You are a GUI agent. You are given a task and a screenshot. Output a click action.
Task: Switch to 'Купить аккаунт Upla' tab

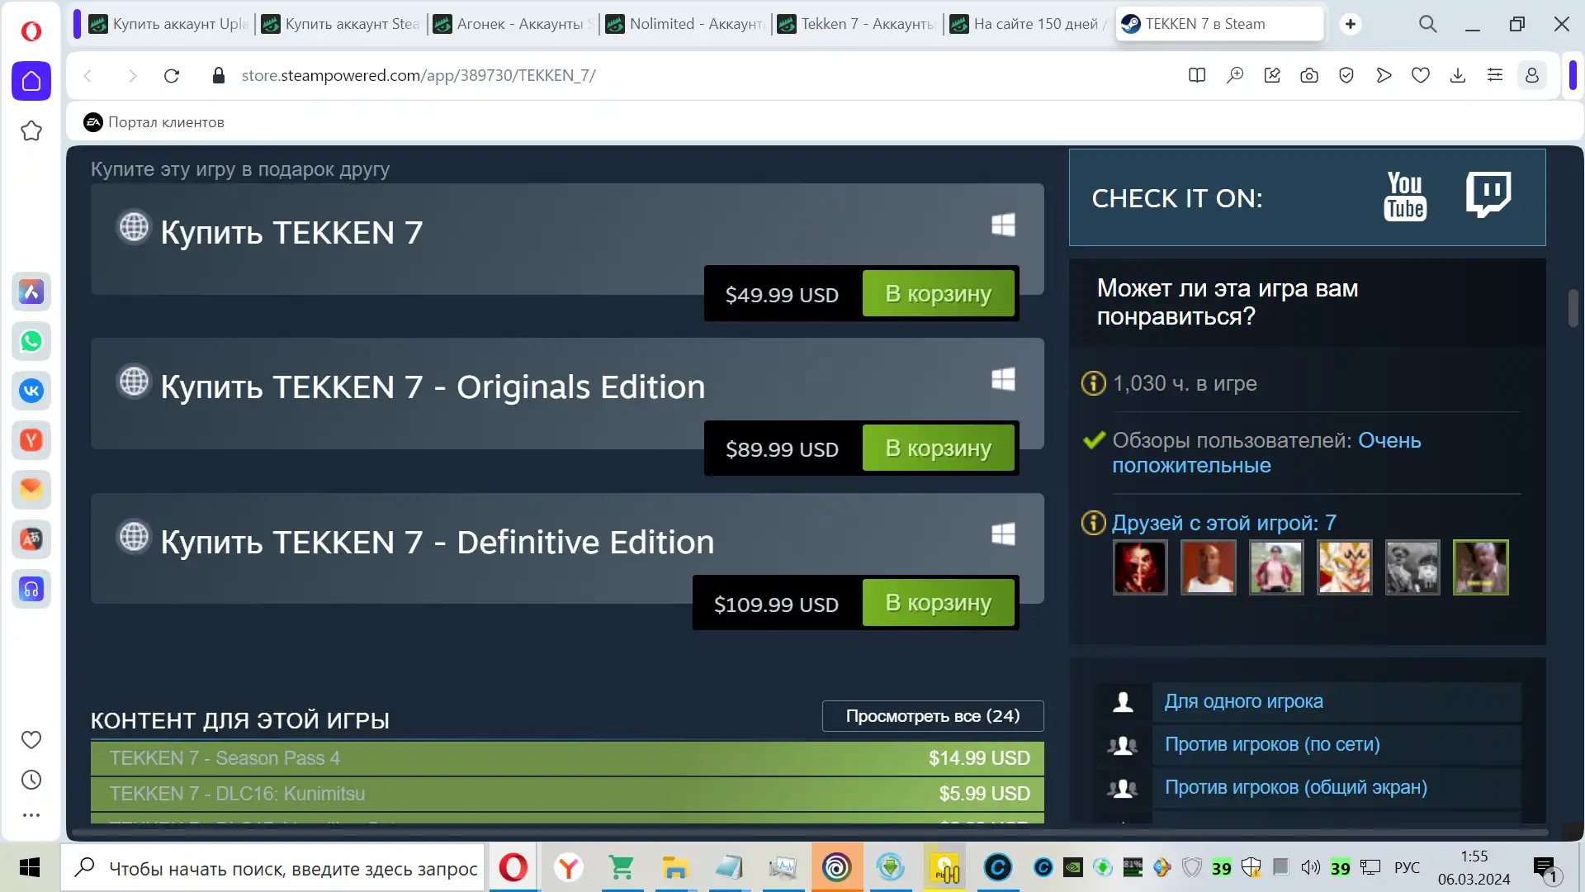[168, 24]
